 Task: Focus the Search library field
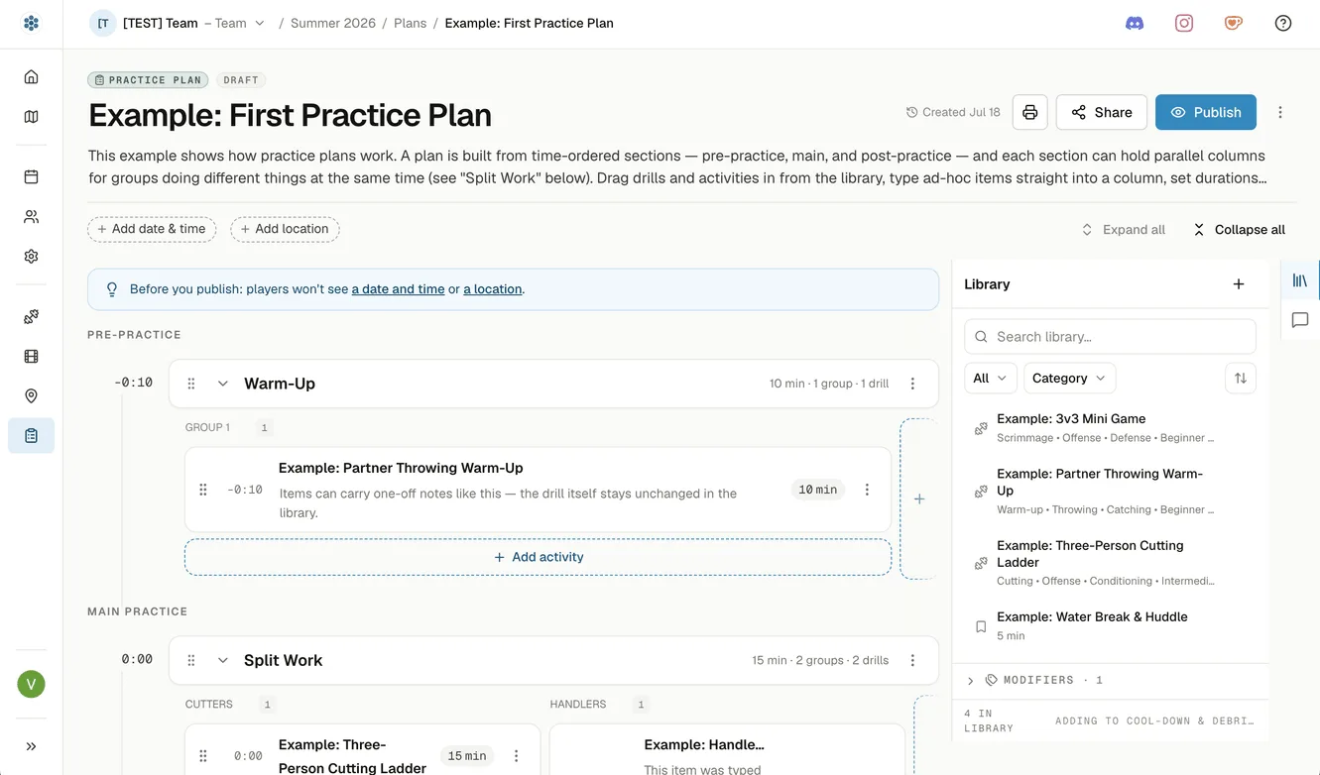(x=1110, y=337)
